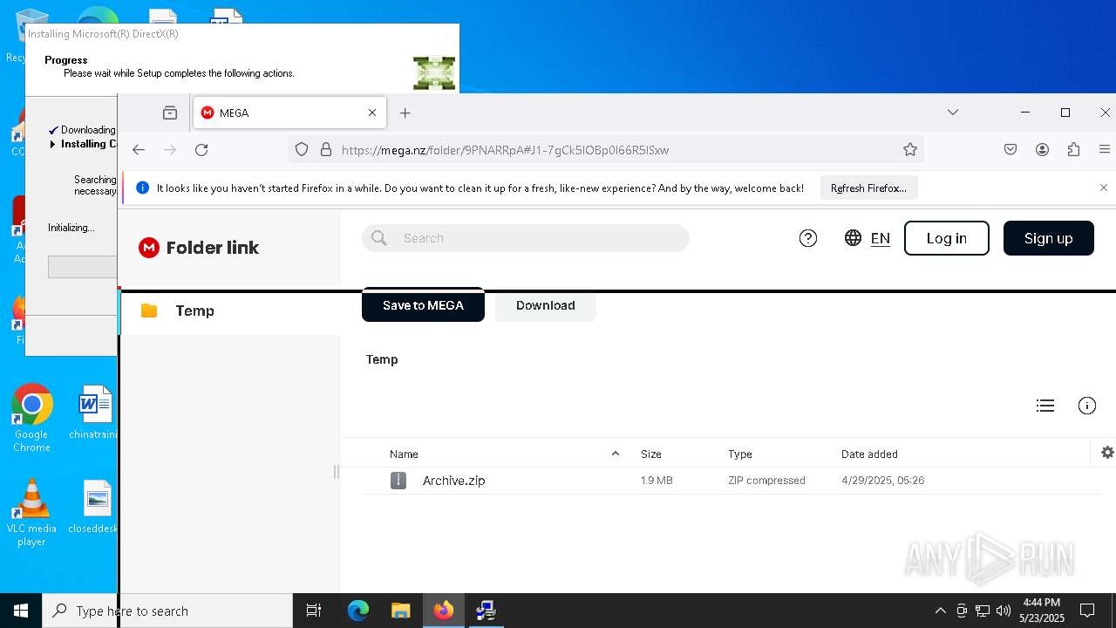Bookmark this page with star
Image resolution: width=1116 pixels, height=628 pixels.
click(x=910, y=150)
